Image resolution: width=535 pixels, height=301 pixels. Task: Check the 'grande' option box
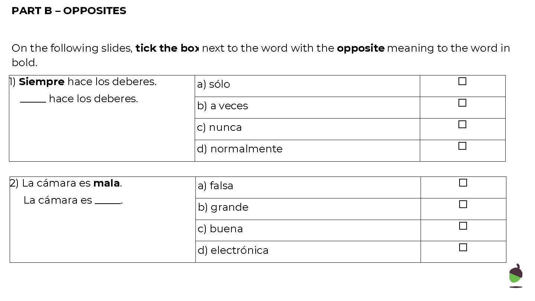tap(463, 204)
